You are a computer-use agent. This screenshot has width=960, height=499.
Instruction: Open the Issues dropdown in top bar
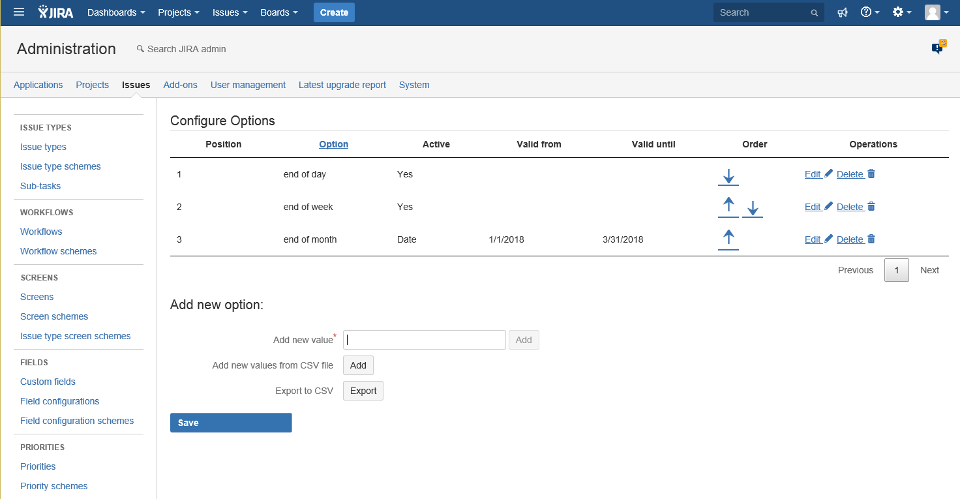230,12
